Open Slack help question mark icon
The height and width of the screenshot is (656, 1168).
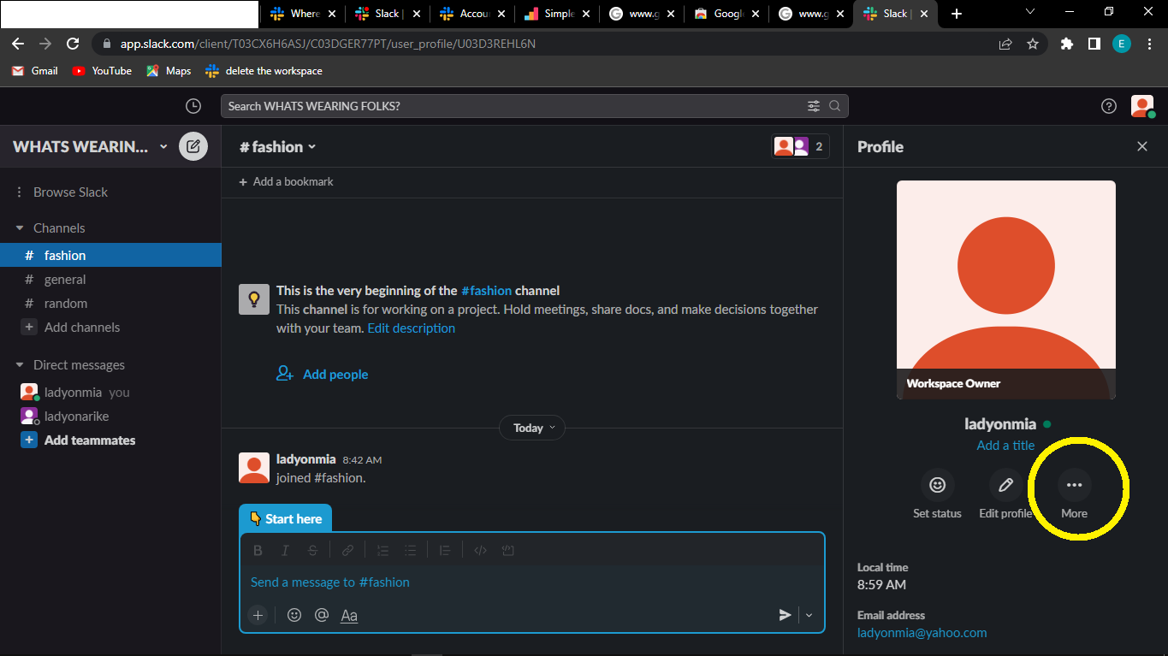(1109, 106)
